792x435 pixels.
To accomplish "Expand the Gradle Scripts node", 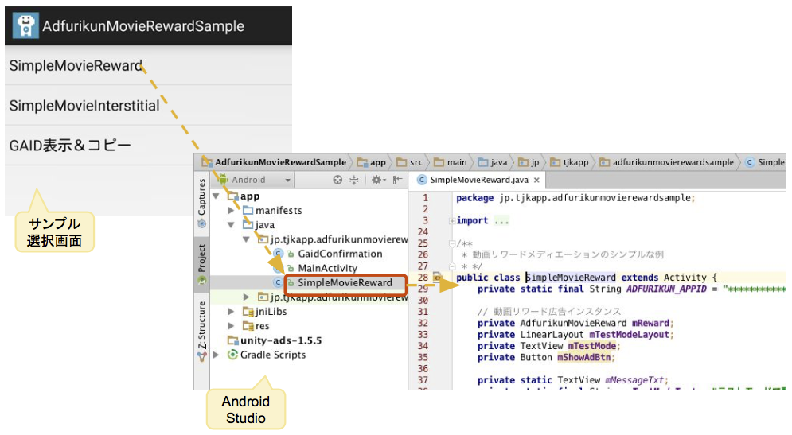I will 217,355.
